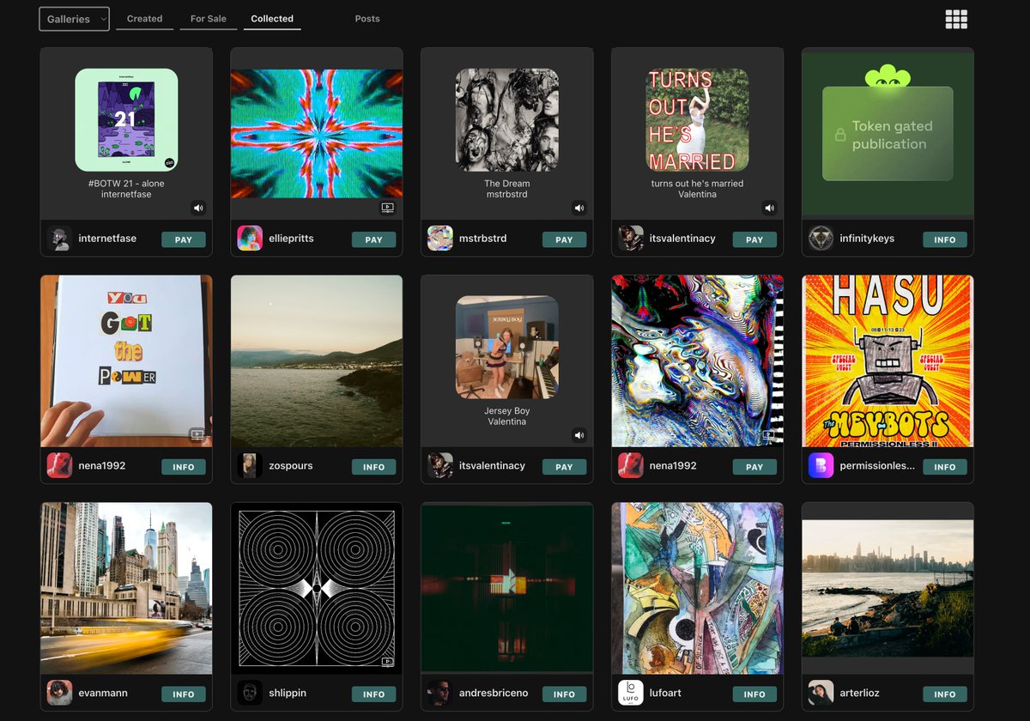Toggle sound on turns out he's married card

(770, 208)
